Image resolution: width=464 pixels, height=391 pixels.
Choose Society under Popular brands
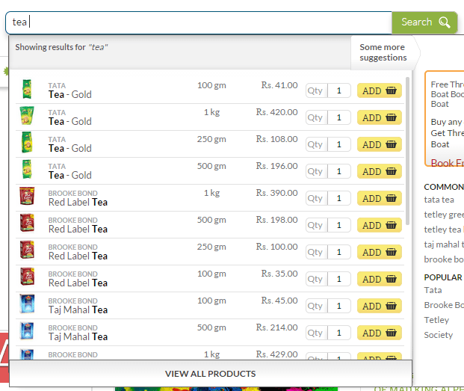click(x=439, y=335)
